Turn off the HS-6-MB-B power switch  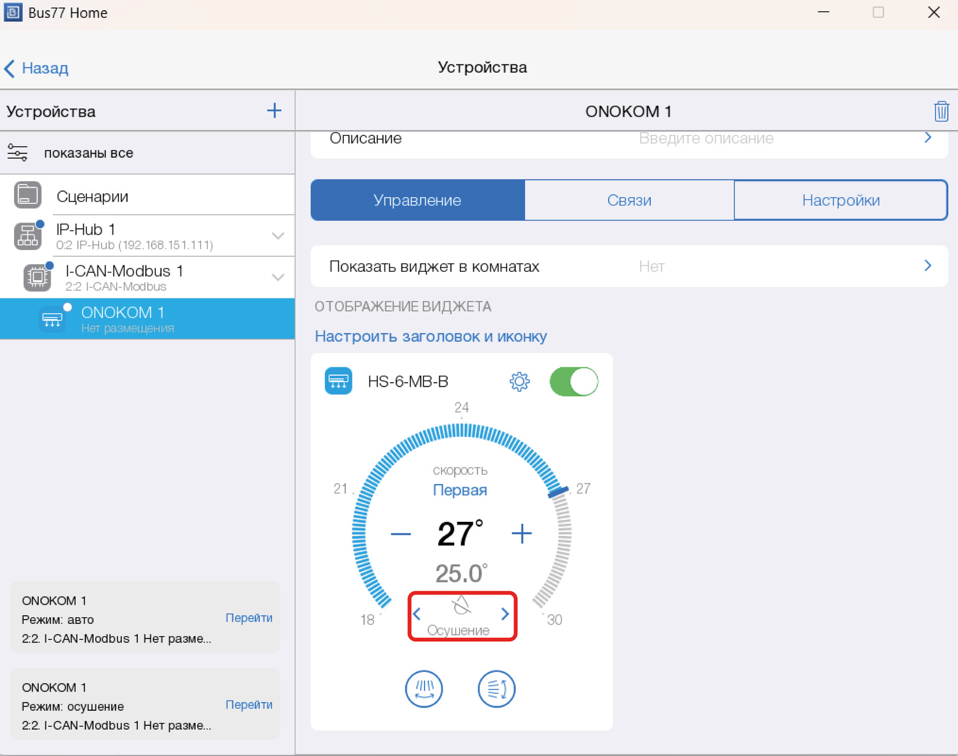coord(574,382)
